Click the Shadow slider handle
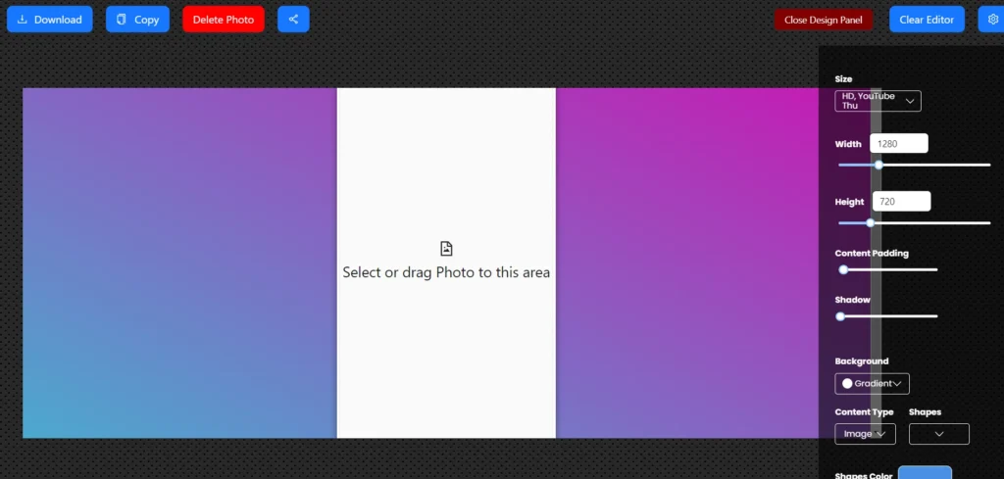Screen dimensions: 1004x479 pyautogui.click(x=840, y=316)
